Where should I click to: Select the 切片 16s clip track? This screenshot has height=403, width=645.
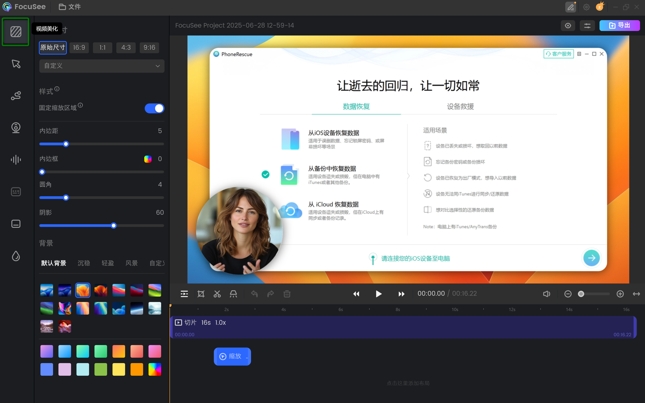pyautogui.click(x=403, y=327)
